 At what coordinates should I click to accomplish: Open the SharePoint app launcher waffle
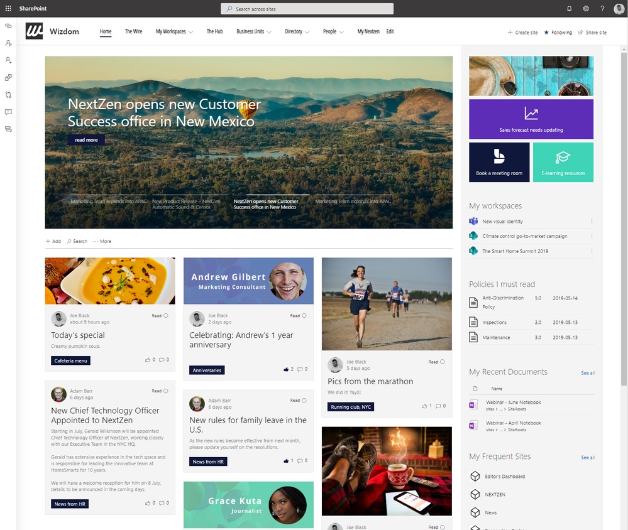click(8, 8)
